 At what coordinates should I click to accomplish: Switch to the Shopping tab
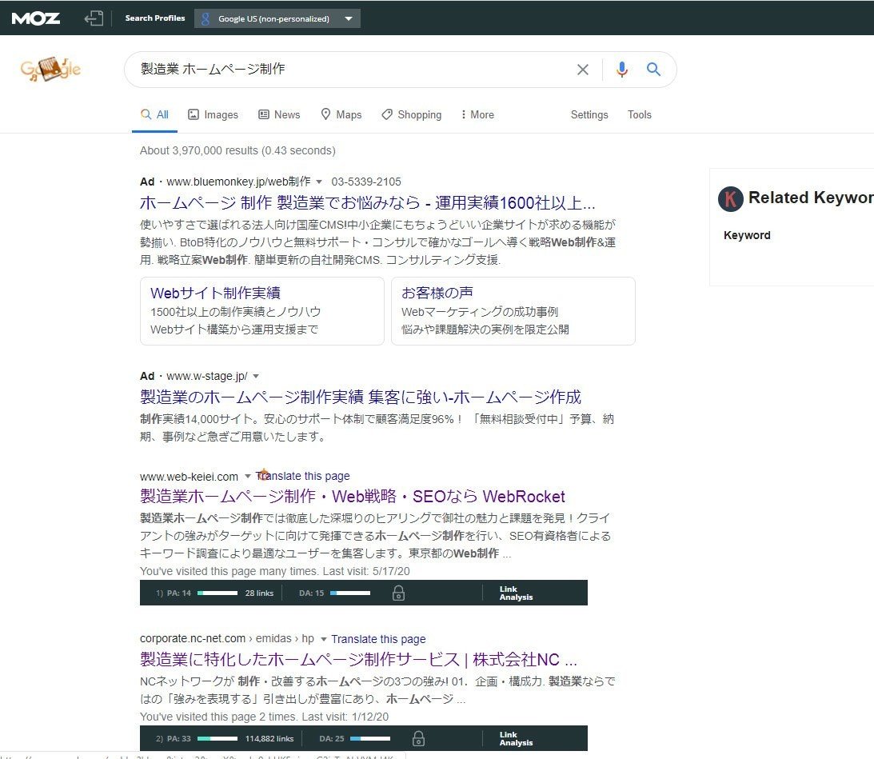click(x=411, y=115)
